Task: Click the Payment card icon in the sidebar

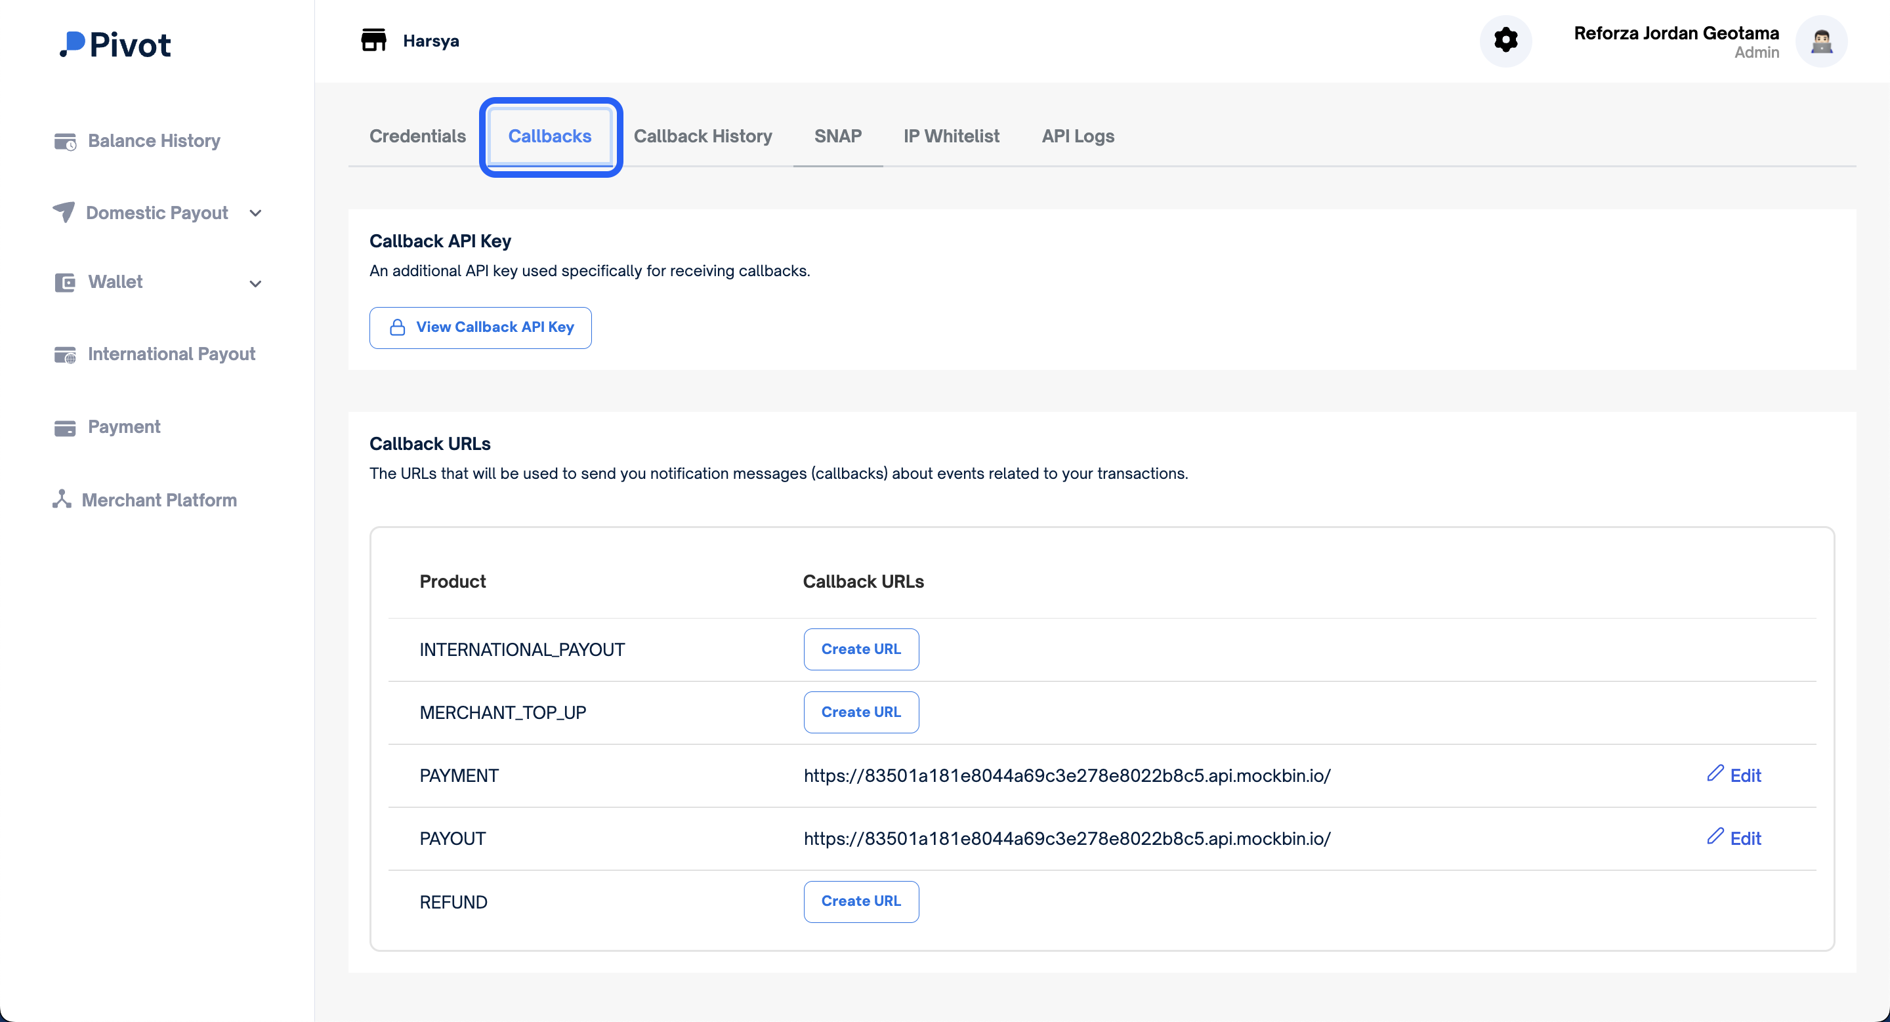Action: [x=64, y=428]
